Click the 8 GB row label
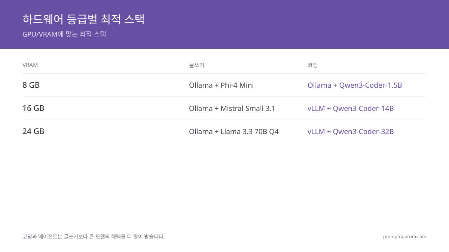Viewport: 449px width, 252px height. pyautogui.click(x=31, y=85)
